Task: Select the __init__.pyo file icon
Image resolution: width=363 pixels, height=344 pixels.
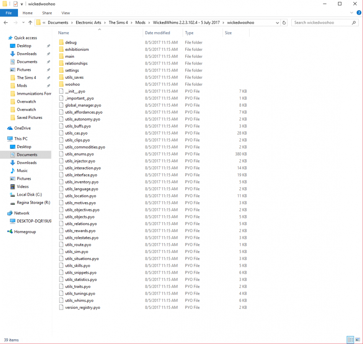Action: coord(61,91)
